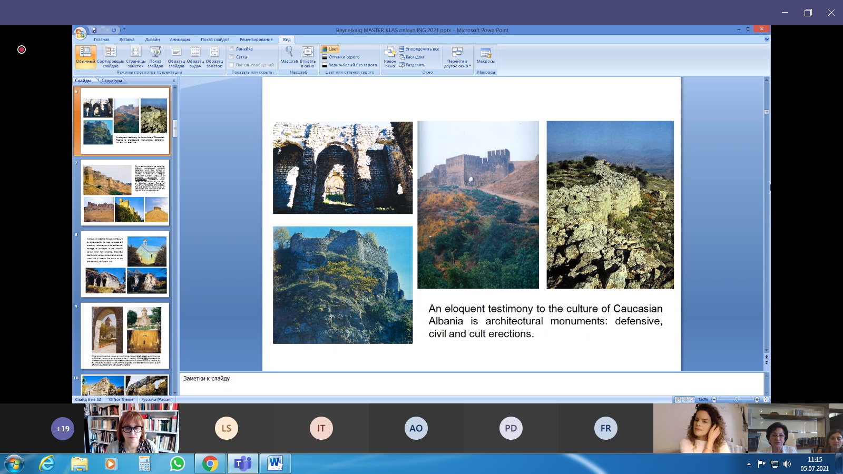Click zoom in plus button
Image resolution: width=843 pixels, height=474 pixels.
coord(757,399)
